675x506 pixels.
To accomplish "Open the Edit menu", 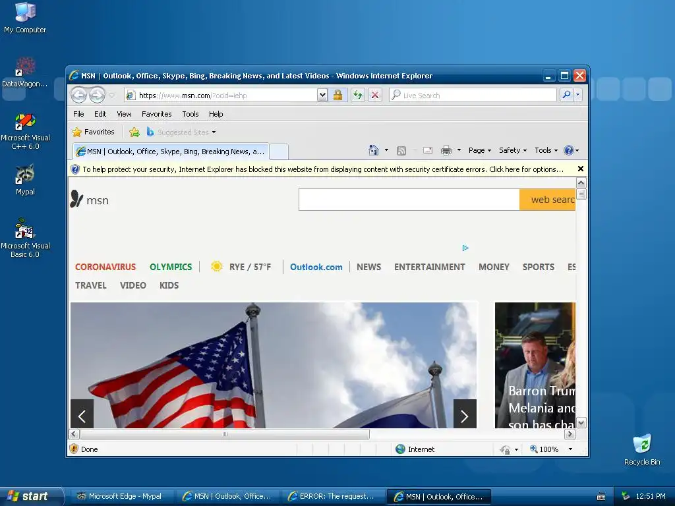I will [100, 114].
